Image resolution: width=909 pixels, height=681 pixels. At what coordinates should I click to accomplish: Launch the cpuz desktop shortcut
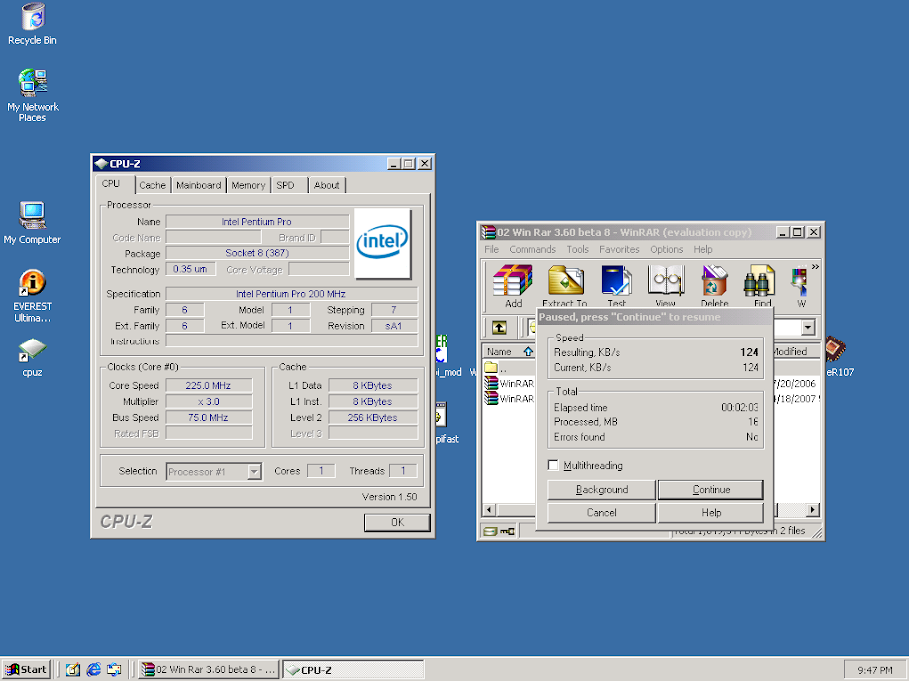(32, 357)
